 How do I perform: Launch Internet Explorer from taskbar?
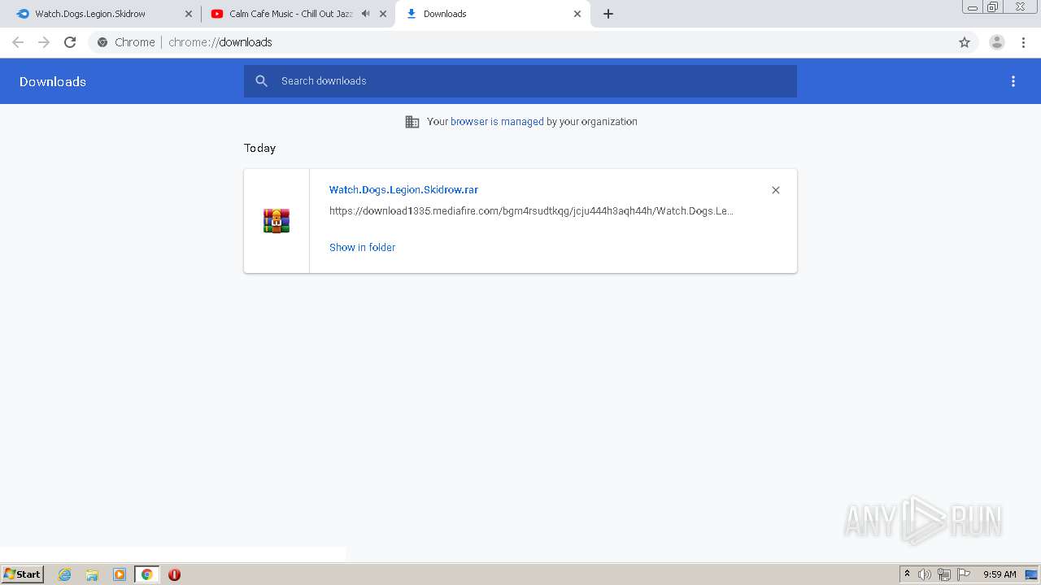65,574
